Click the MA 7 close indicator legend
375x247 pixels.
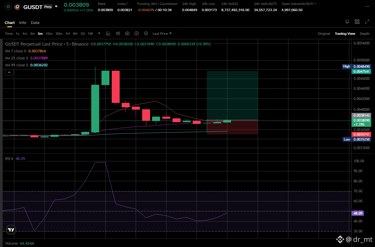coord(25,51)
